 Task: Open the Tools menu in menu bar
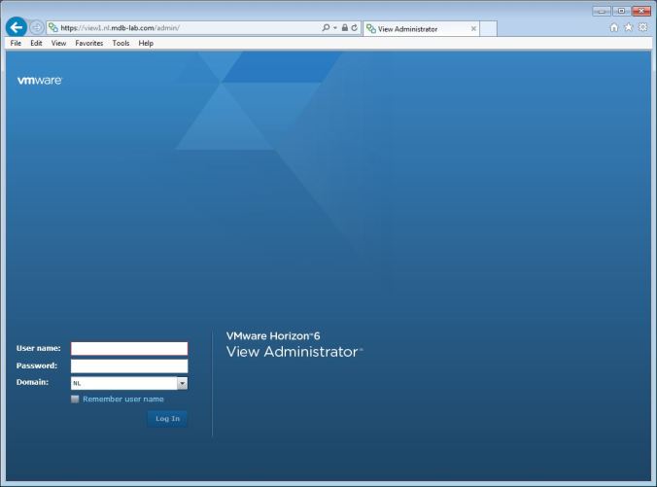point(121,43)
